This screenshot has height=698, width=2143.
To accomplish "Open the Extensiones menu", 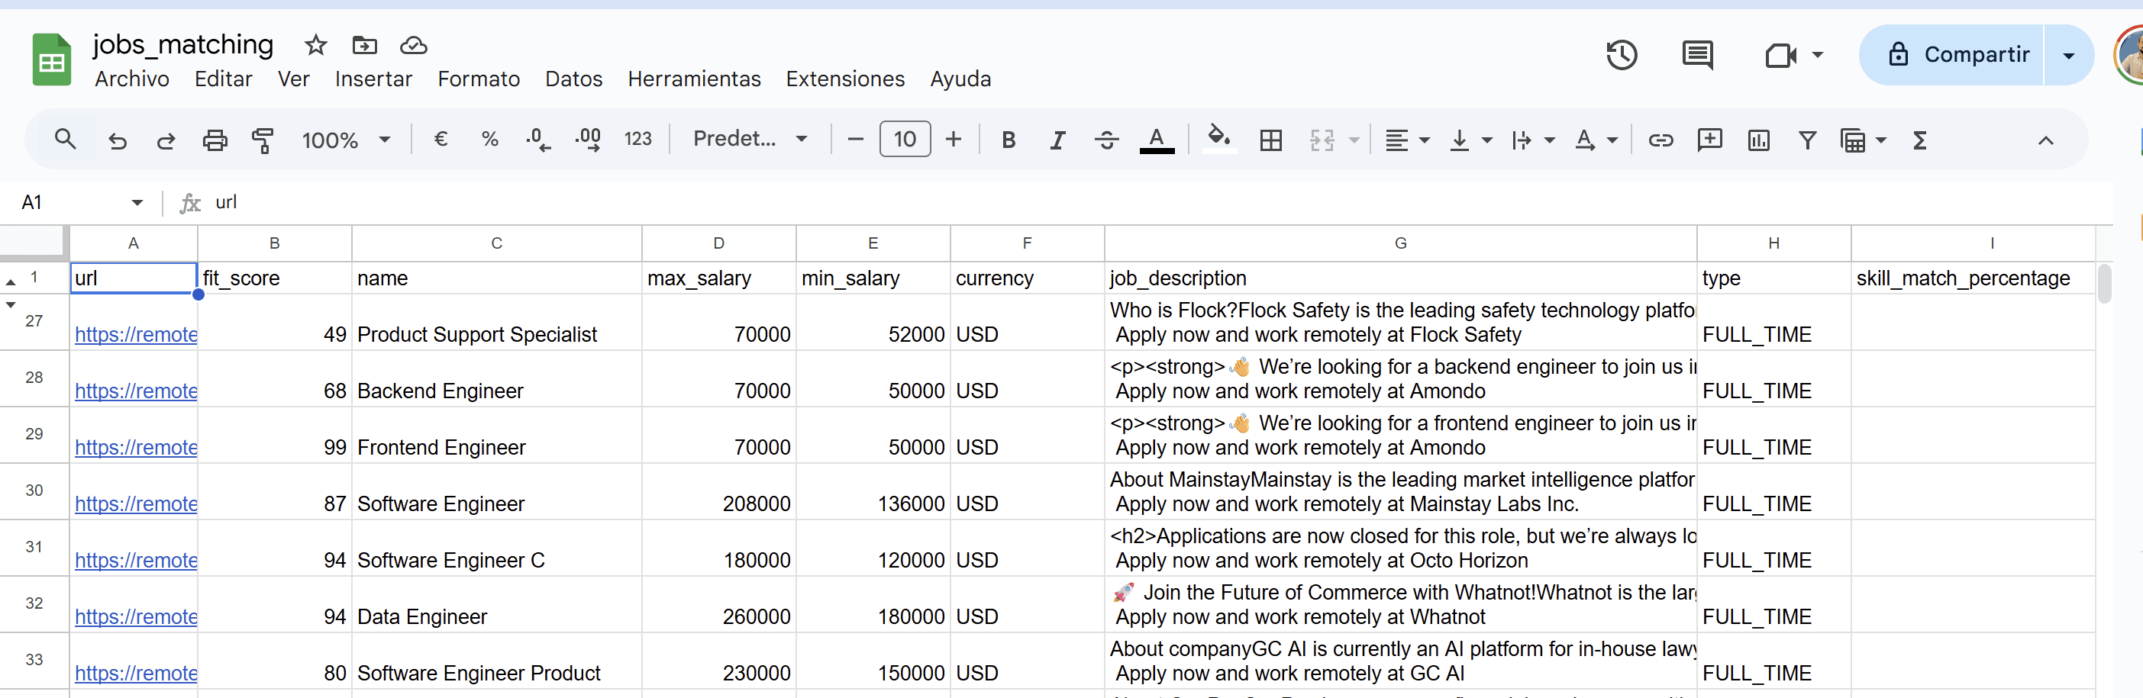I will (844, 79).
